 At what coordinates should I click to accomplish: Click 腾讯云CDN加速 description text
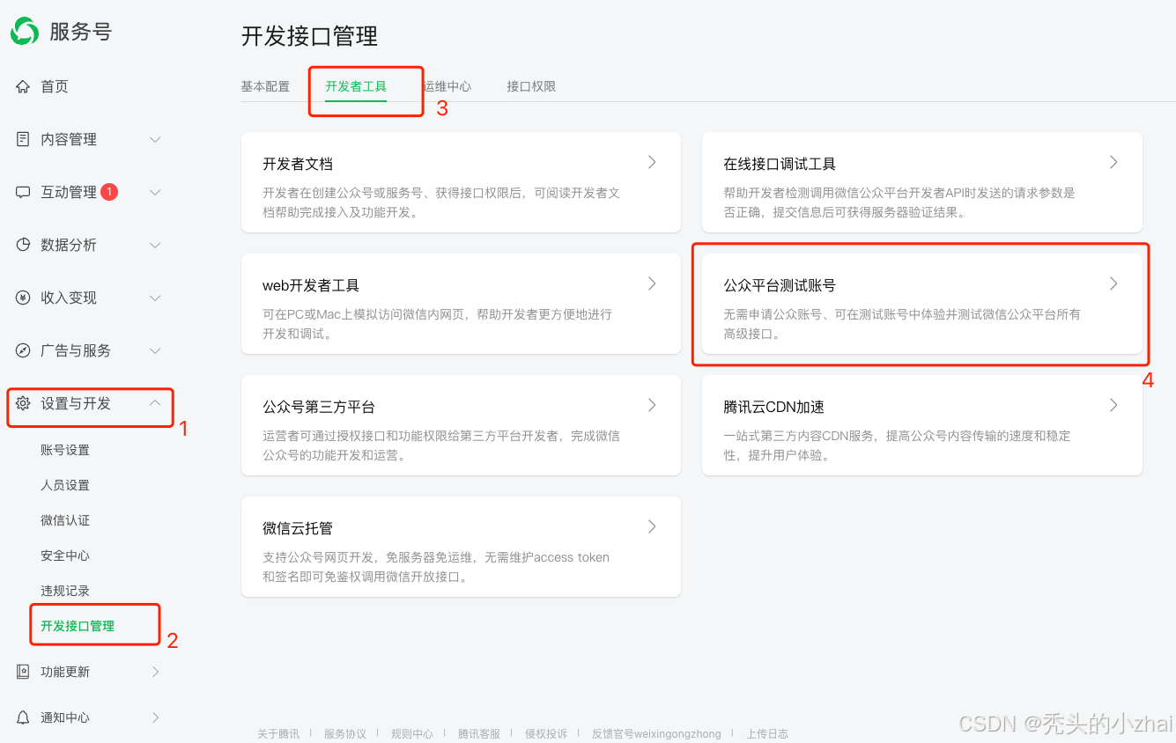click(897, 445)
